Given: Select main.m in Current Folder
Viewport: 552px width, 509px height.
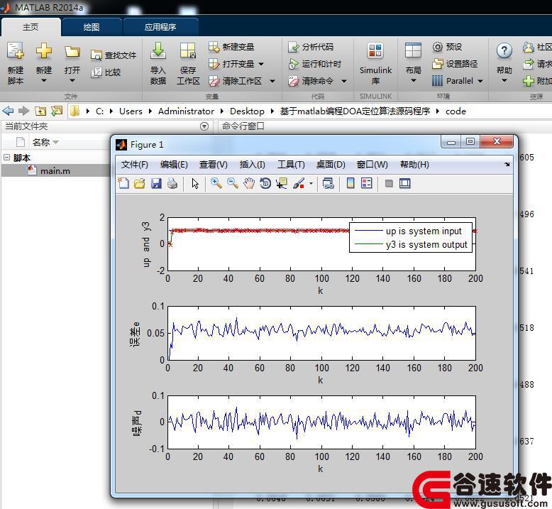Looking at the screenshot, I should pyautogui.click(x=55, y=171).
